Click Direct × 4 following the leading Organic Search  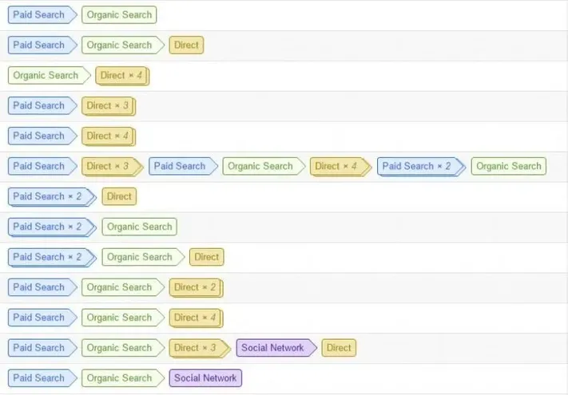pos(122,76)
